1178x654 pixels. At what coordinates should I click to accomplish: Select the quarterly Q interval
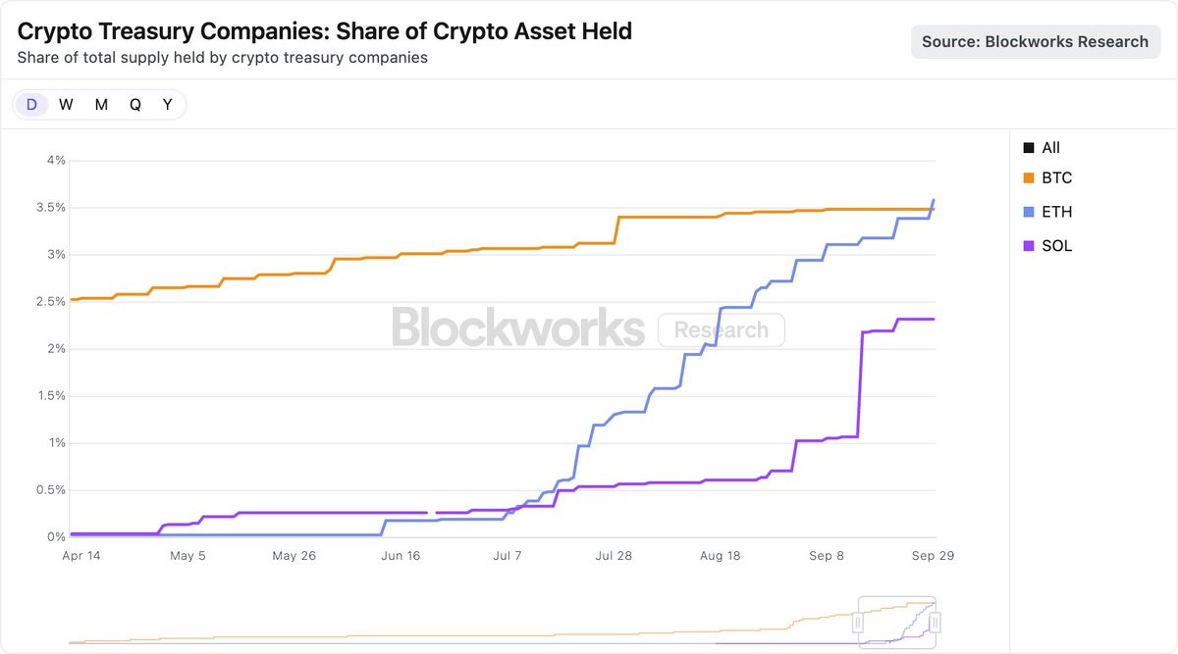pyautogui.click(x=135, y=105)
